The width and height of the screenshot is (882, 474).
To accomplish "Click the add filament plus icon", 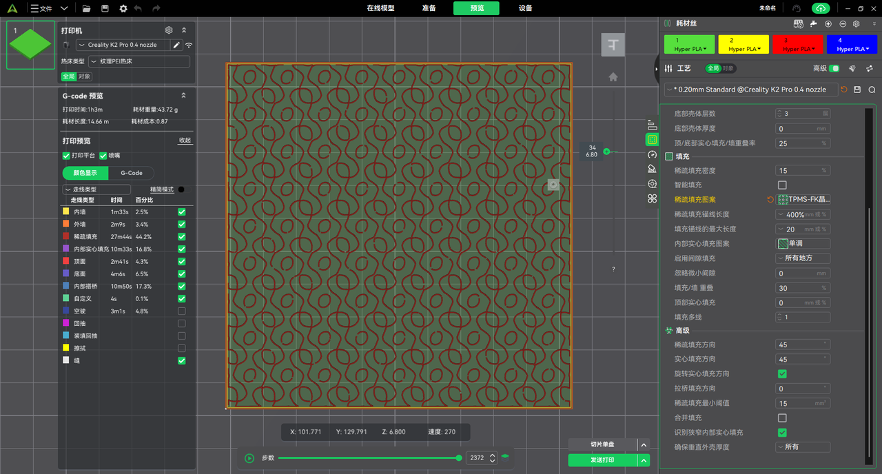I will click(x=828, y=23).
